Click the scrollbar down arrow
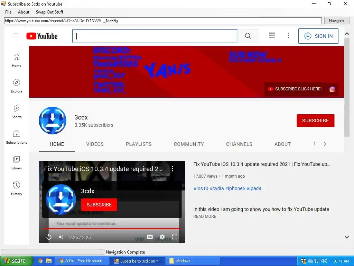This screenshot has width=354, height=266. click(x=347, y=237)
